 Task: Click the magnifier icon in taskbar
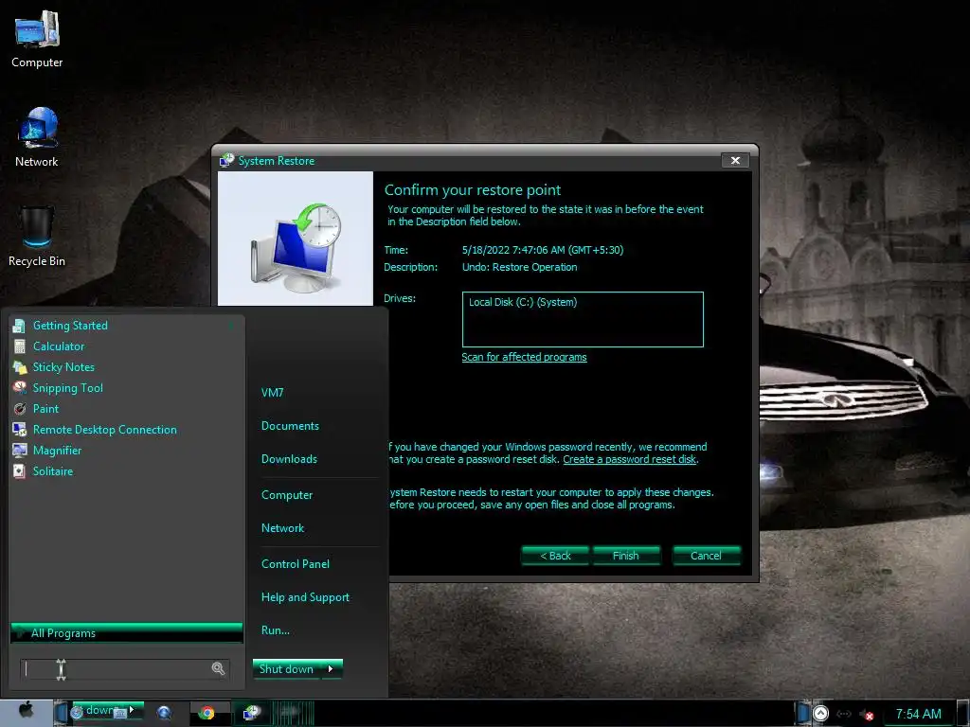click(164, 713)
